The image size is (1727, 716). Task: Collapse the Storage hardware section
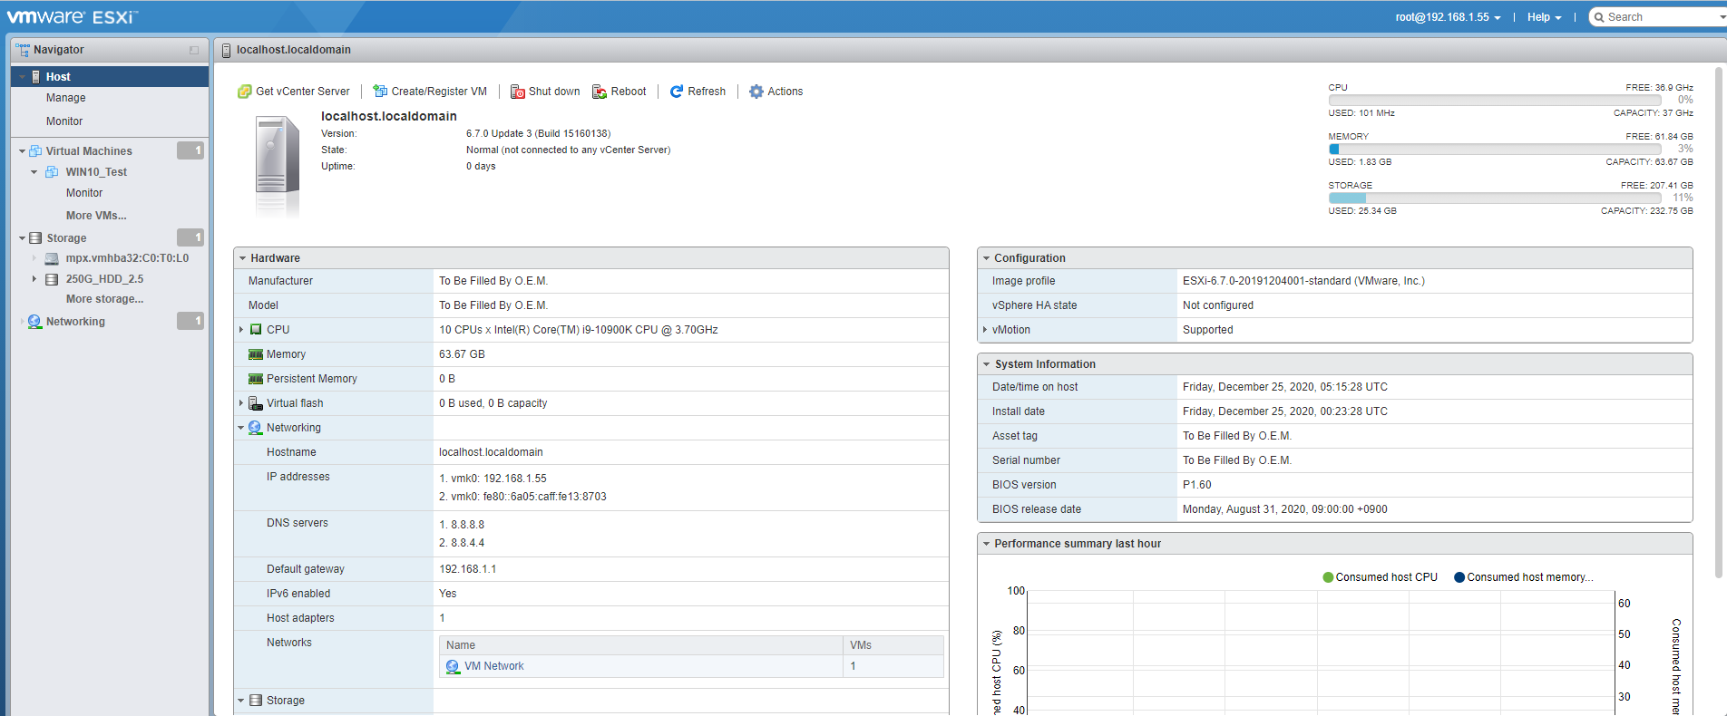pyautogui.click(x=241, y=701)
